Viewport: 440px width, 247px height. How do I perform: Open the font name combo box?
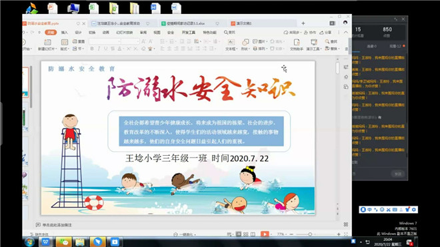pos(105,41)
